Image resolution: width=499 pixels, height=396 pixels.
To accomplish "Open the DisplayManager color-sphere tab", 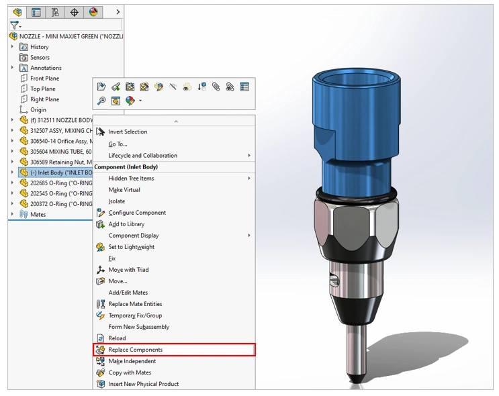I will [x=93, y=12].
